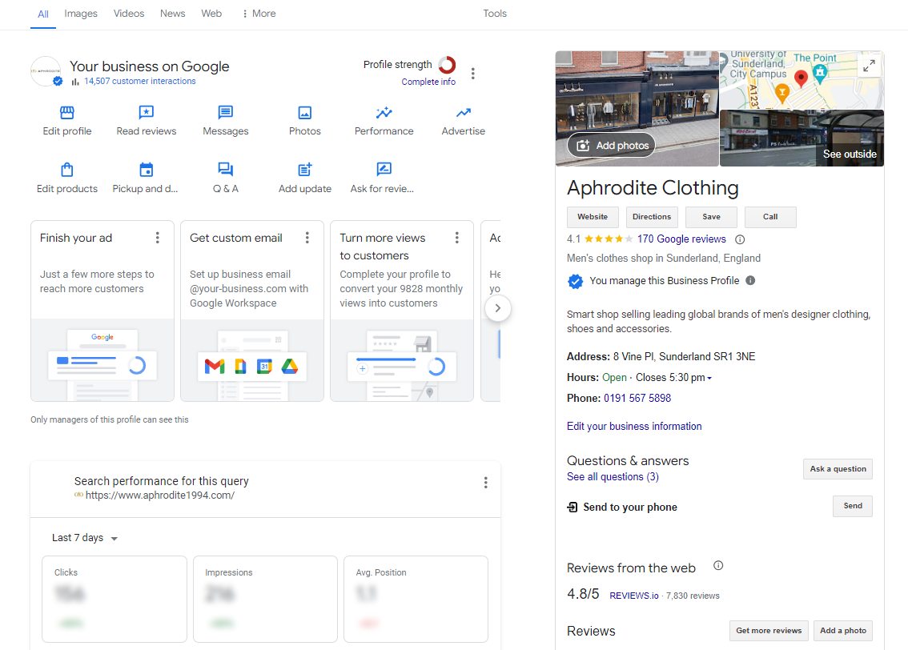The width and height of the screenshot is (908, 650).
Task: Click the Directions button
Action: point(652,217)
